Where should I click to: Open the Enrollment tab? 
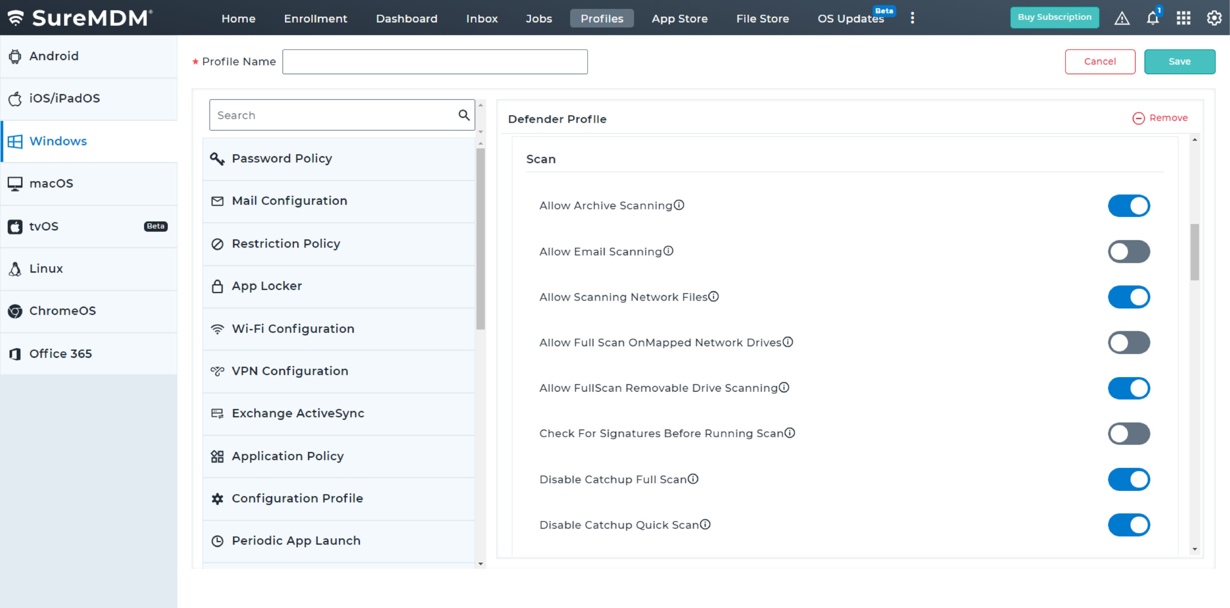point(315,18)
